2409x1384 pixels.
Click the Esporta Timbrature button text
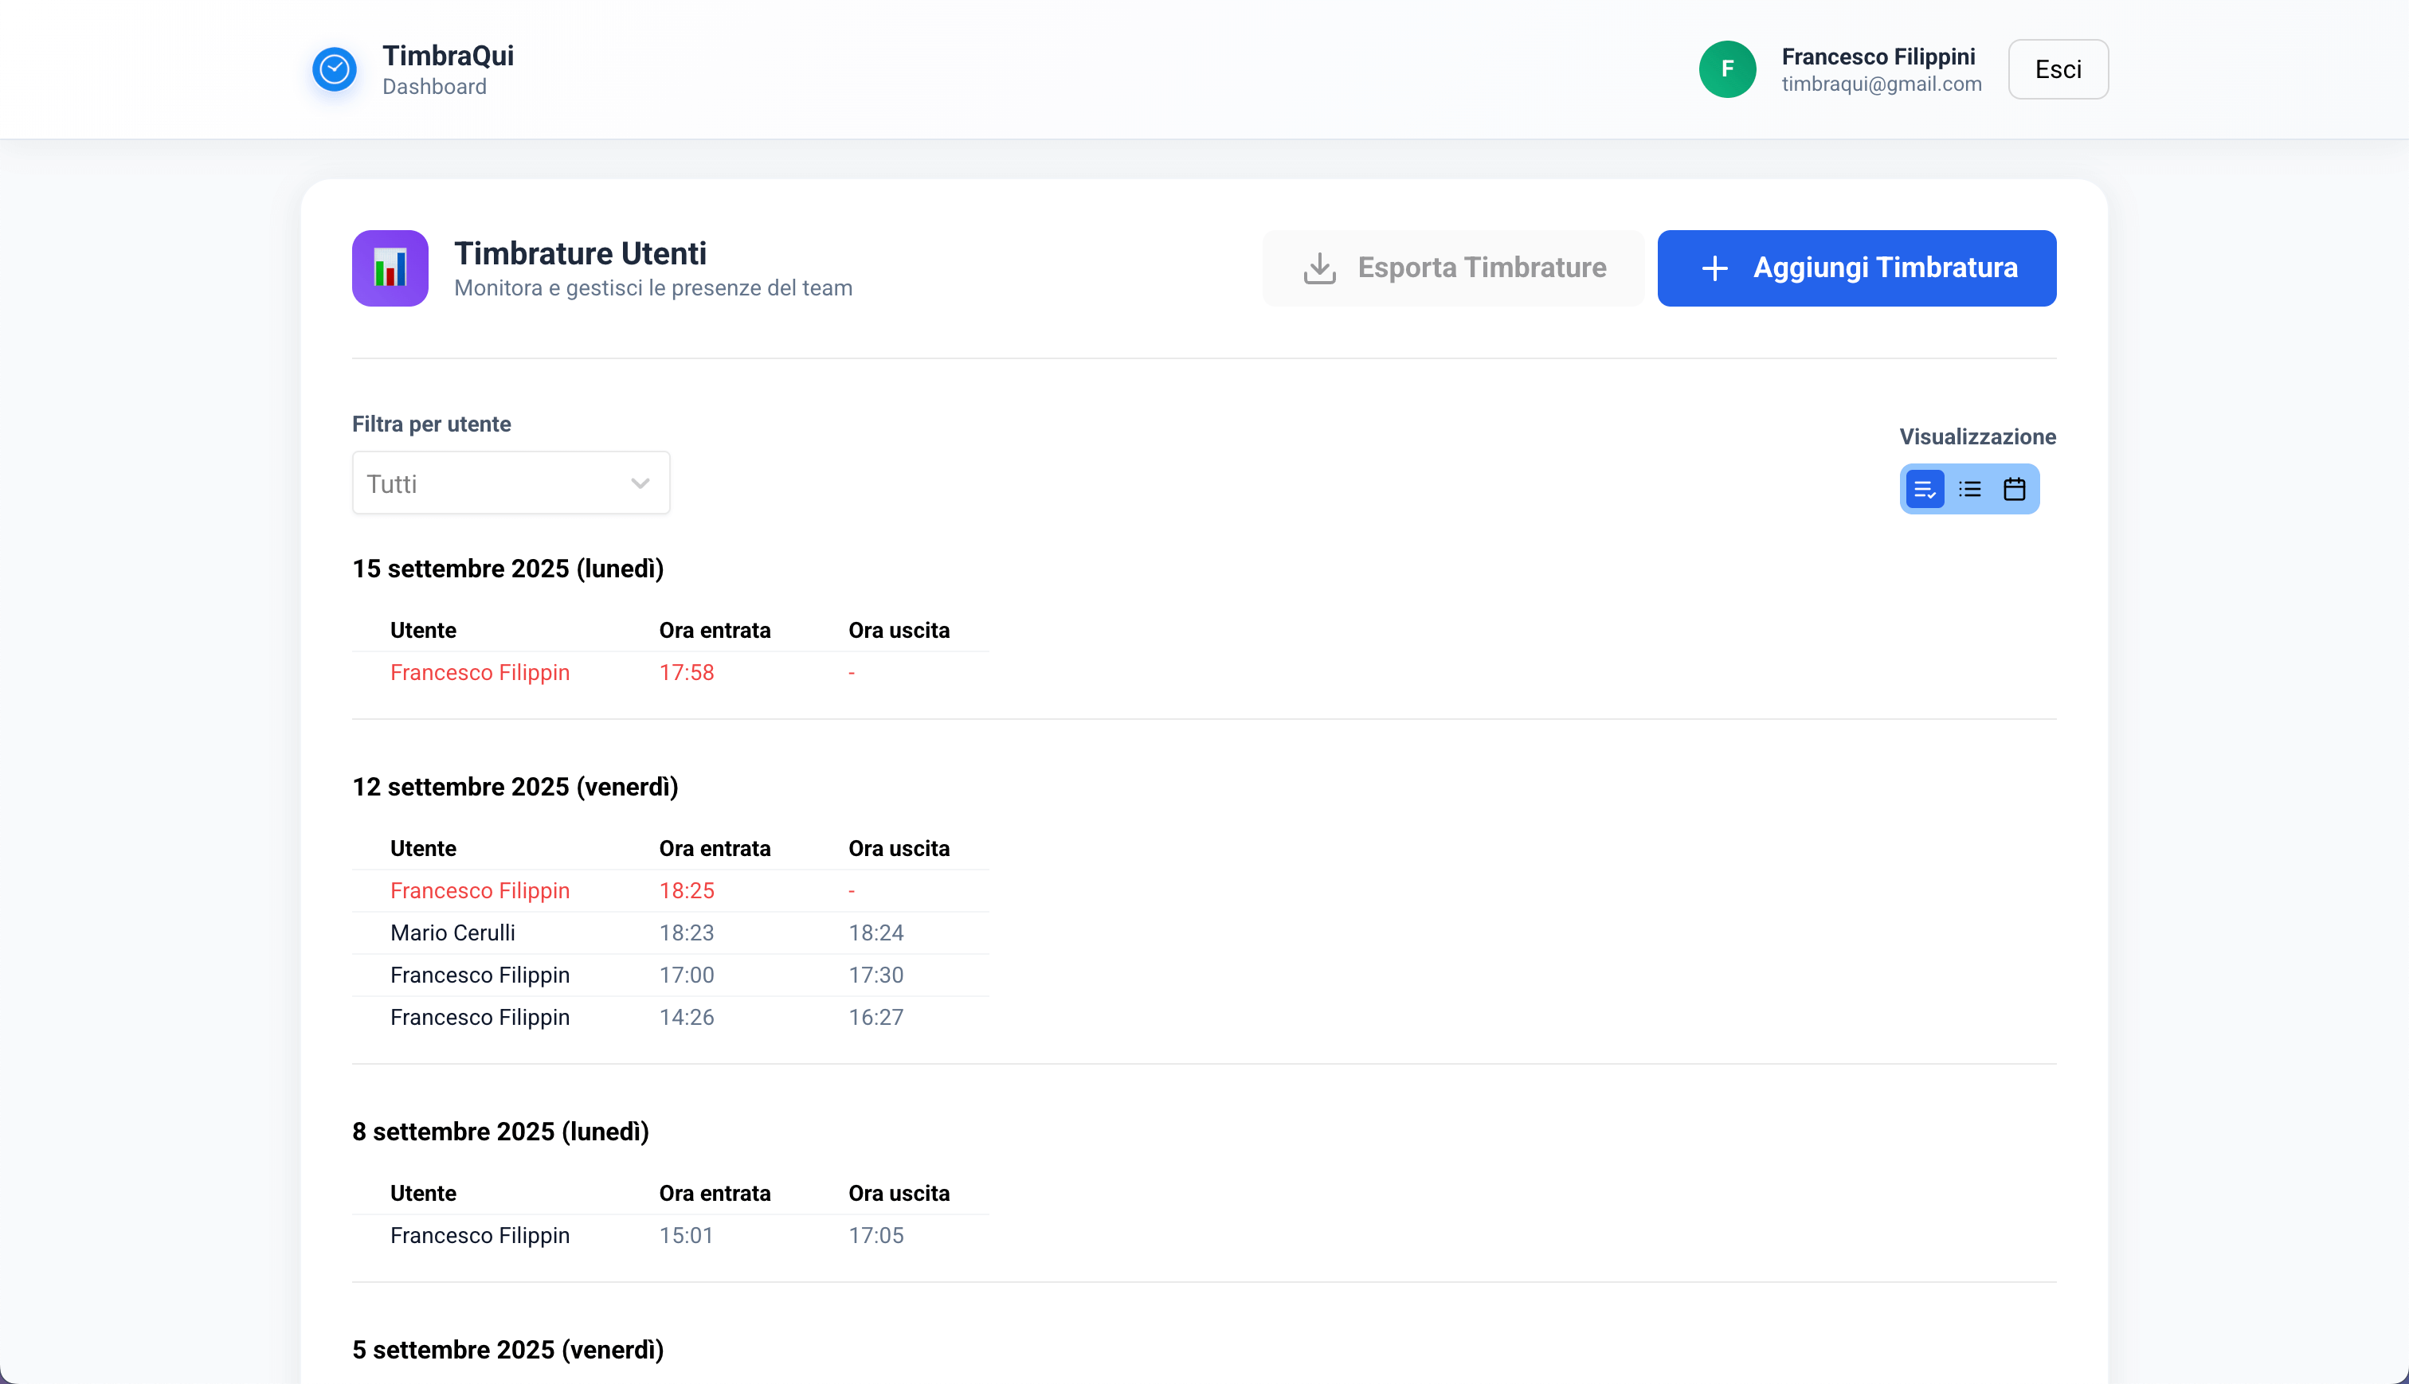(x=1481, y=268)
